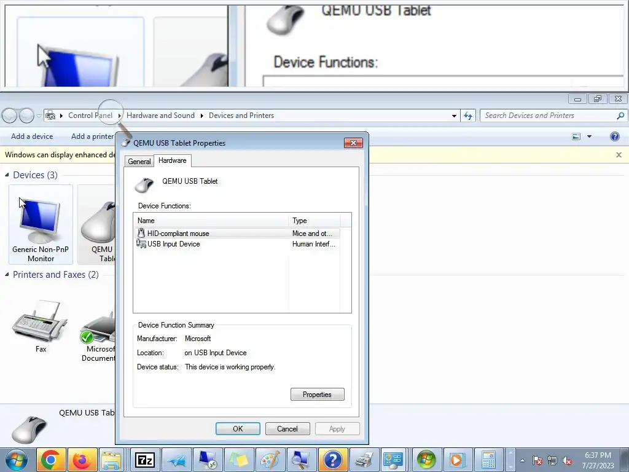Click the yellow 'Windows can display enhanced' message

coord(60,155)
